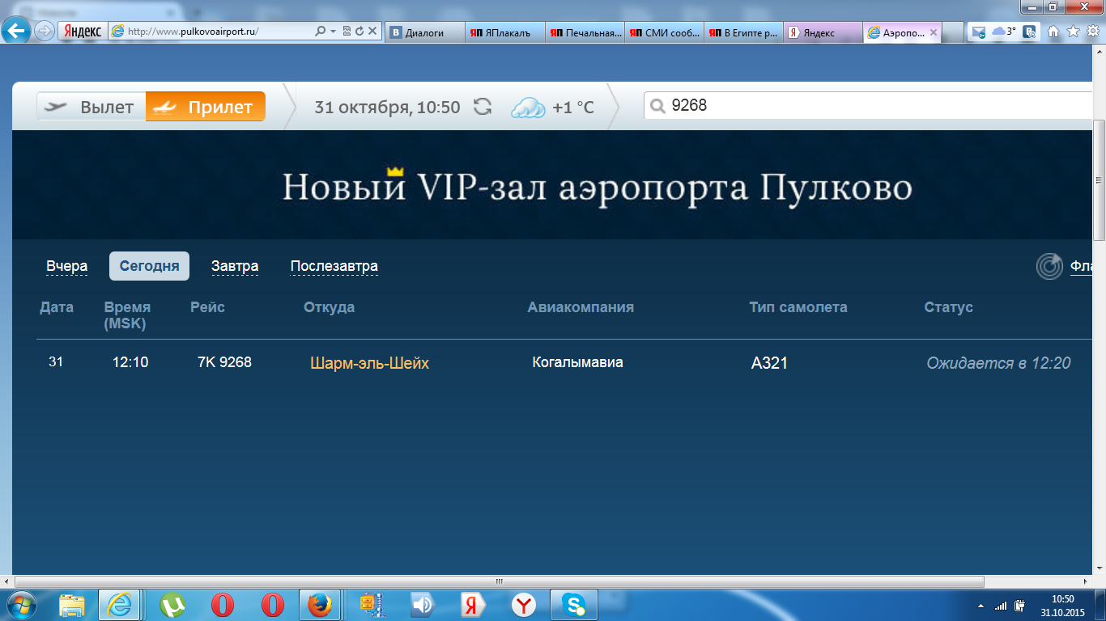Open the mail envelope toolbar icon
1106x621 pixels.
979,32
